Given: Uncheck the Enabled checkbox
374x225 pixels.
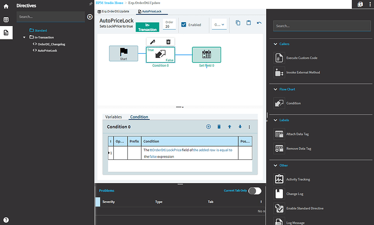Looking at the screenshot, I should coord(184,24).
